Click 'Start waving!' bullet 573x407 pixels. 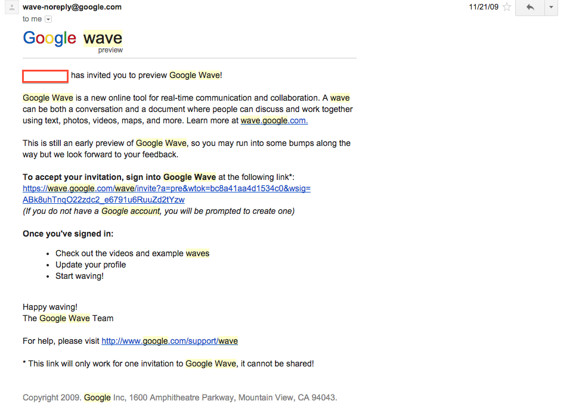pos(79,276)
